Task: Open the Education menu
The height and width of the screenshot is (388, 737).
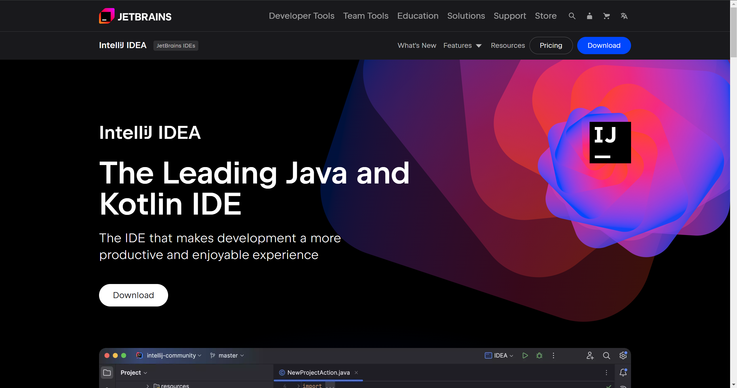Action: pos(418,16)
